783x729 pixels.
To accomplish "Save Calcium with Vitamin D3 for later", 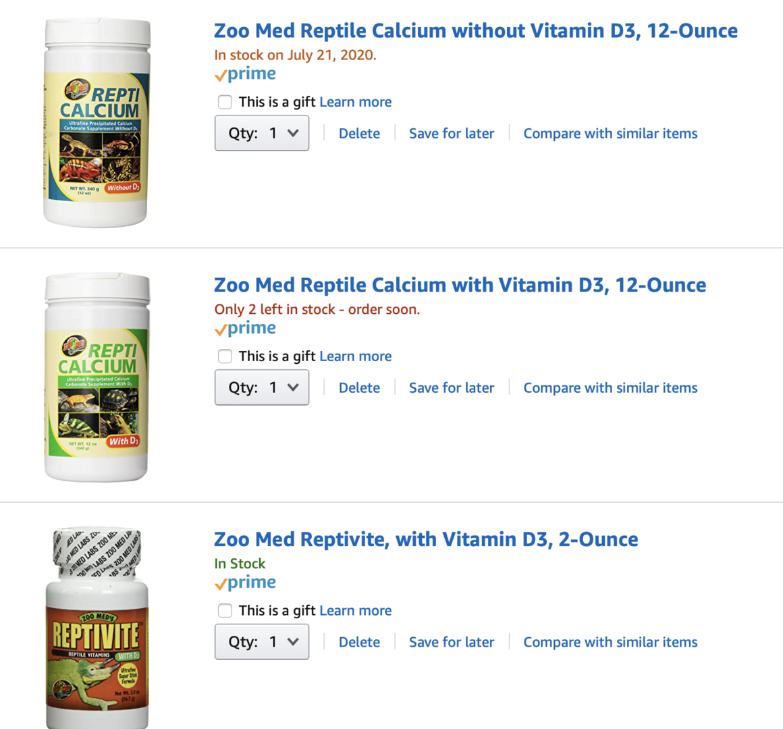I will [x=452, y=387].
